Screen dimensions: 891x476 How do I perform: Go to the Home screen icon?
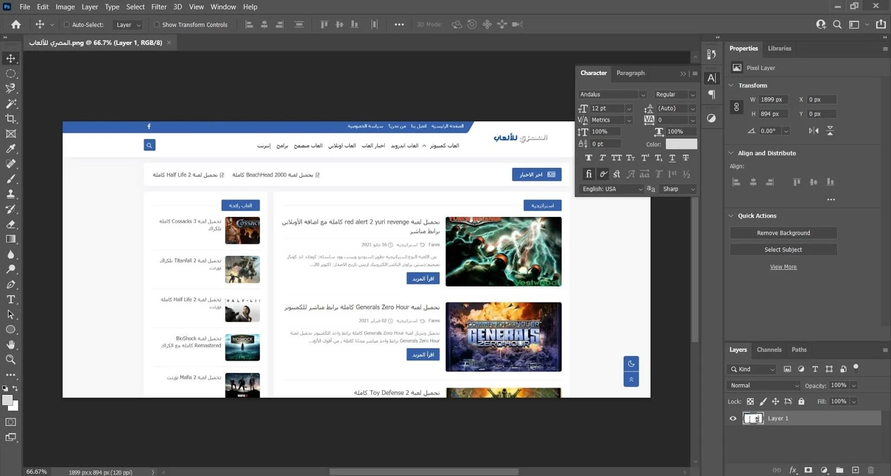point(16,24)
